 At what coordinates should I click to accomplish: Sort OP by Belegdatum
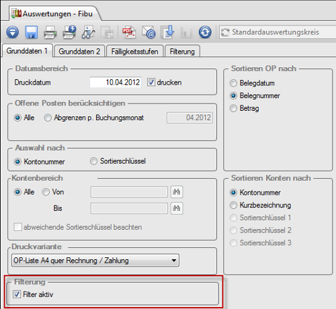pyautogui.click(x=233, y=83)
